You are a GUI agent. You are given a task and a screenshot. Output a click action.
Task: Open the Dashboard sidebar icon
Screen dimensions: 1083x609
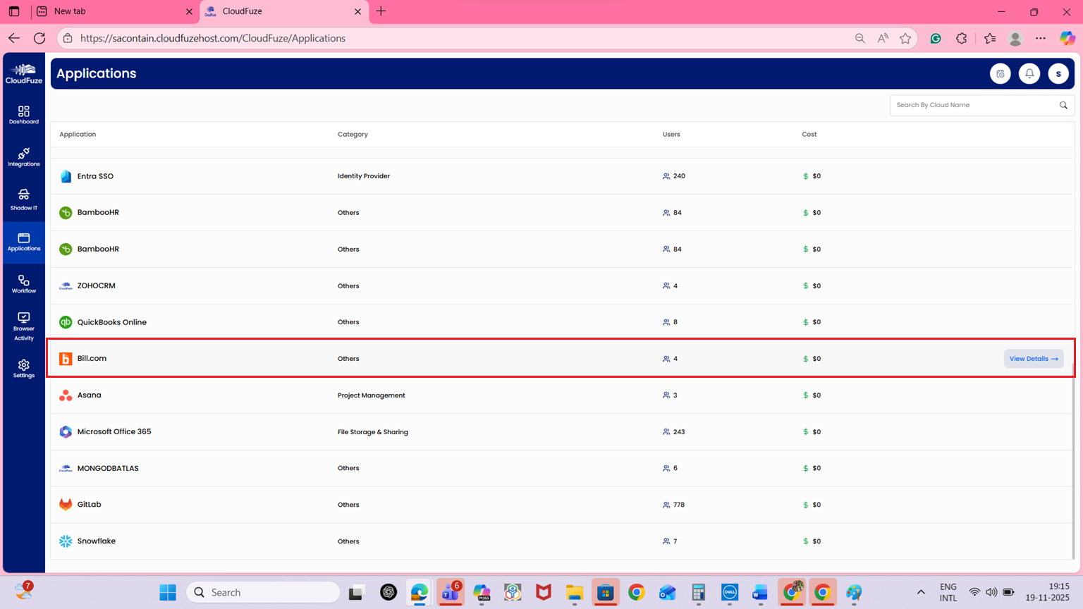click(x=24, y=115)
